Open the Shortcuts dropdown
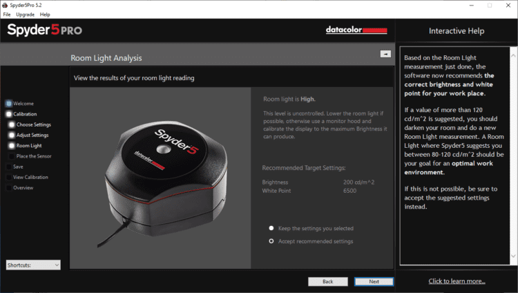 click(x=33, y=265)
